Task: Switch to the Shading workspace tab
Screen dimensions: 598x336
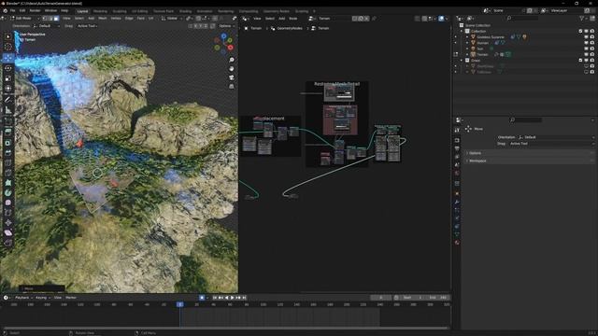Action: 185,11
